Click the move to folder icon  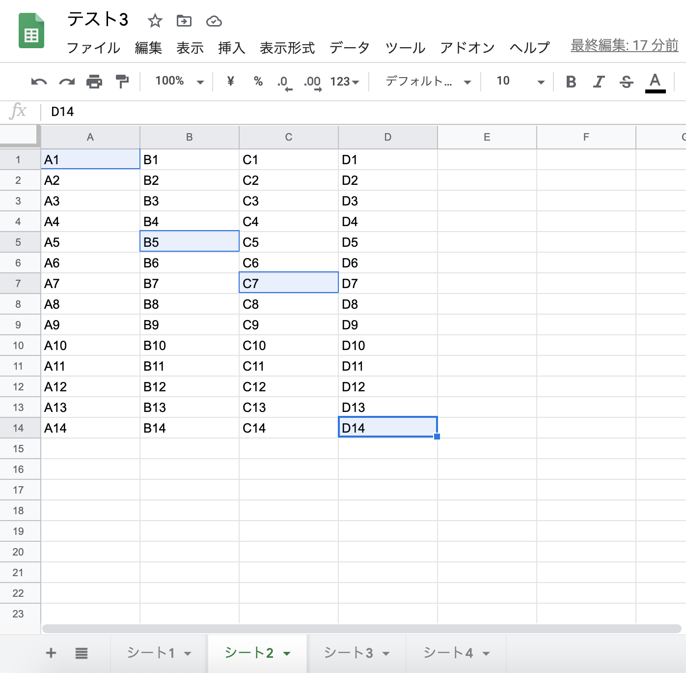click(184, 21)
